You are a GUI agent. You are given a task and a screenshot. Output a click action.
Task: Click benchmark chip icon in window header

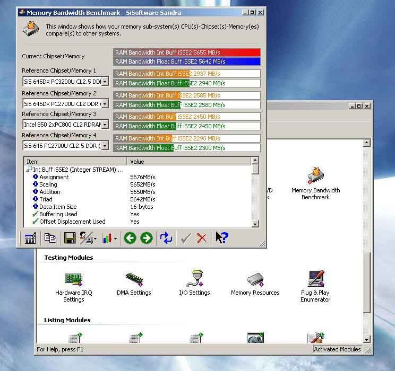point(31,29)
